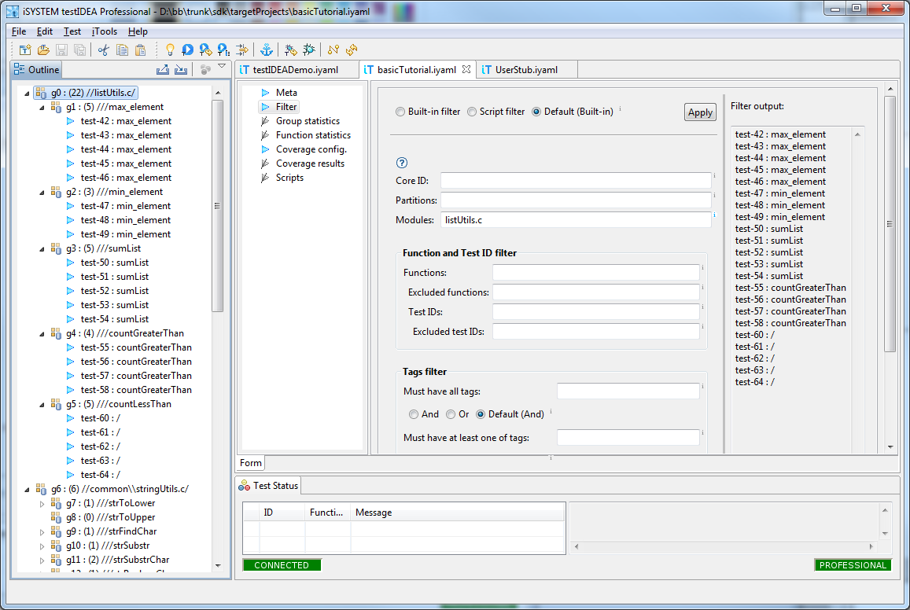Open the Outline view menu dropdown arrow
The image size is (910, 610).
coord(222,67)
